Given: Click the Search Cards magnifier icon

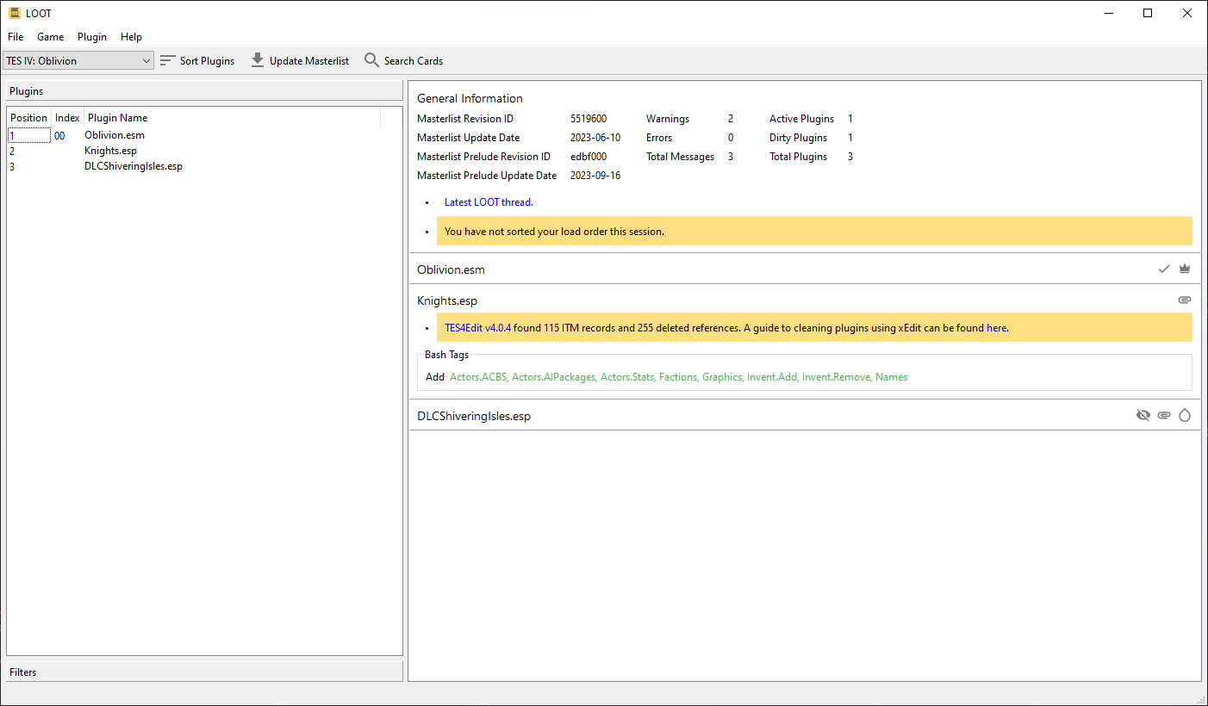Looking at the screenshot, I should tap(371, 60).
